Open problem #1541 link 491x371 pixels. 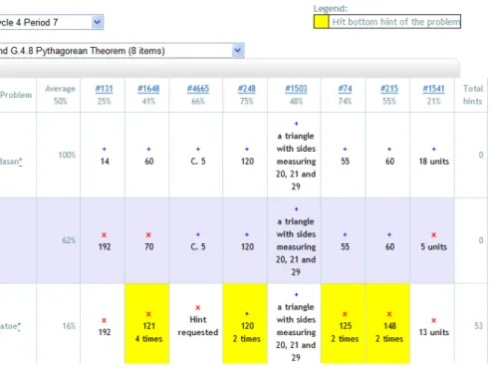(433, 89)
